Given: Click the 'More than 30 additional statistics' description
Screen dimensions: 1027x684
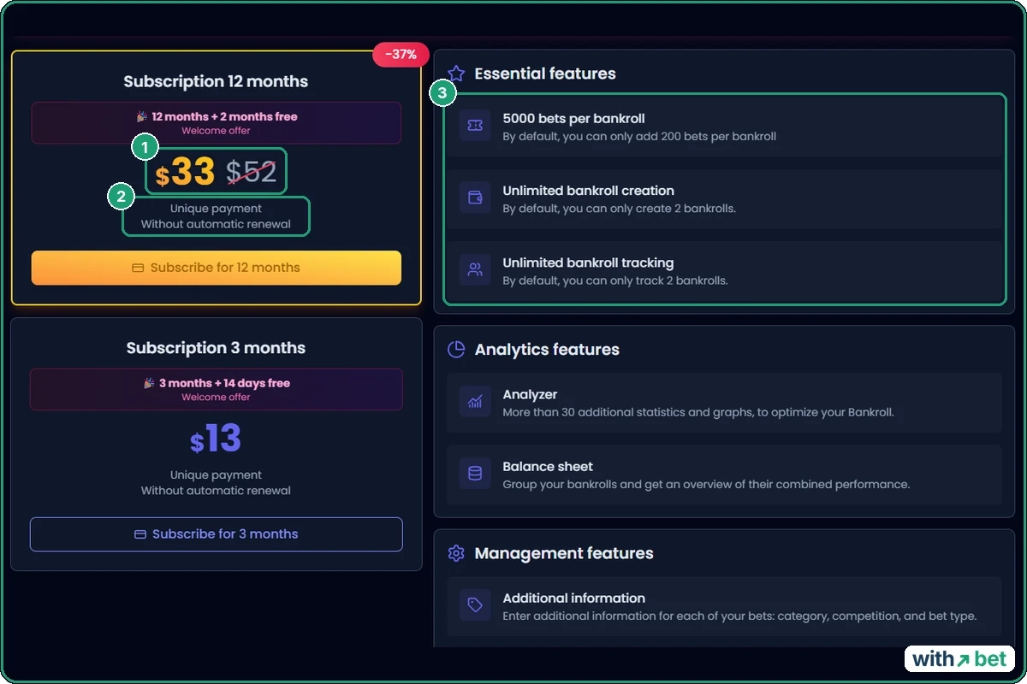Looking at the screenshot, I should coord(698,412).
